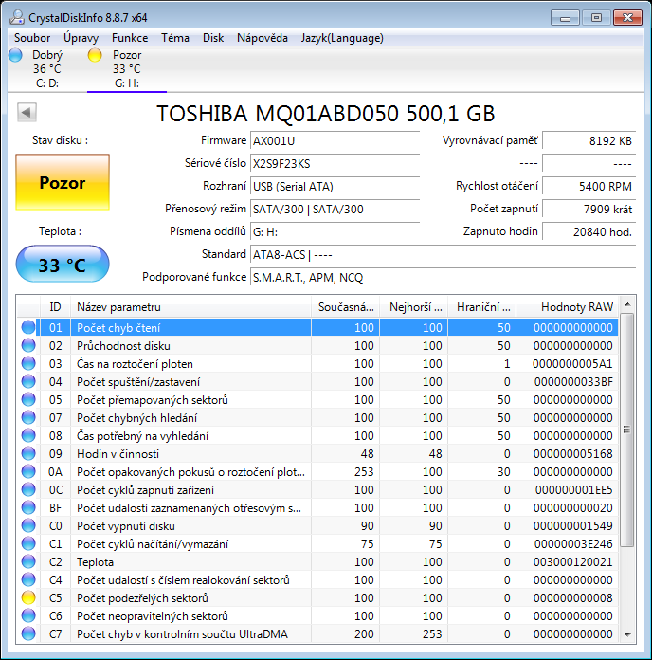Click the blue status icon for attribute C7
The width and height of the screenshot is (652, 660).
coord(28,634)
